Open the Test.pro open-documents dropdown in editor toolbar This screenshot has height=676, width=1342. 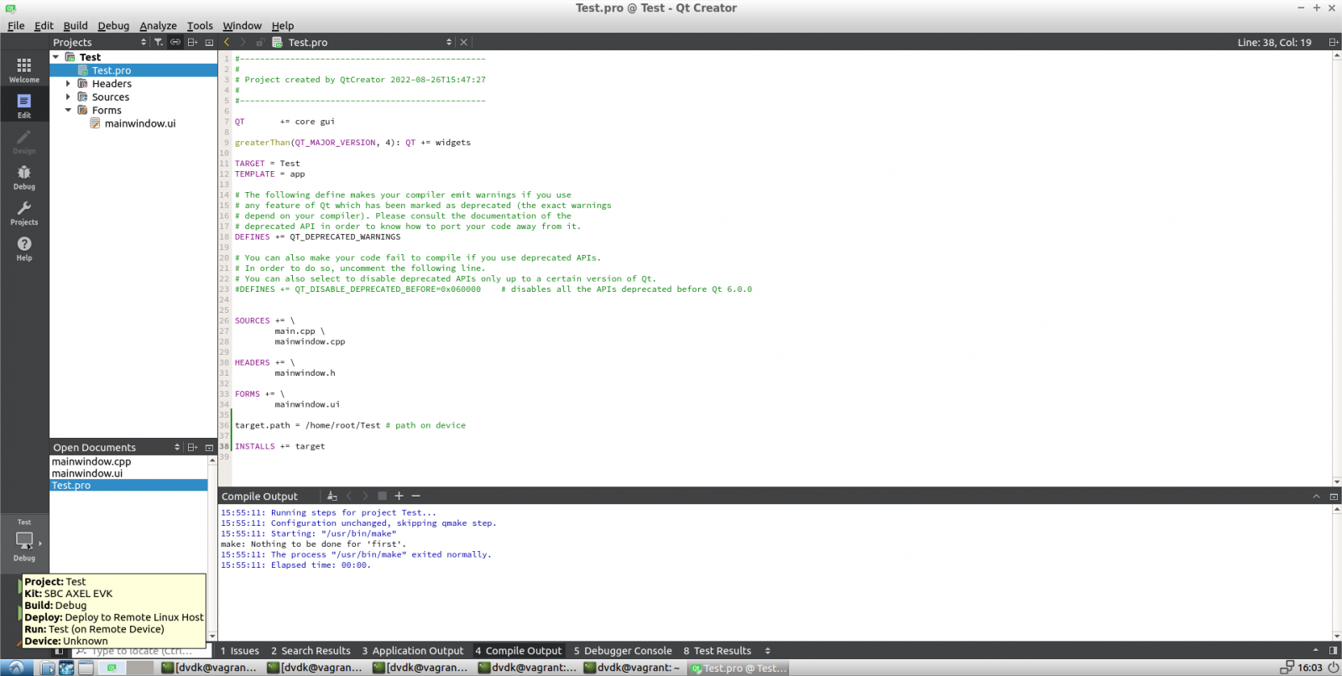[448, 42]
